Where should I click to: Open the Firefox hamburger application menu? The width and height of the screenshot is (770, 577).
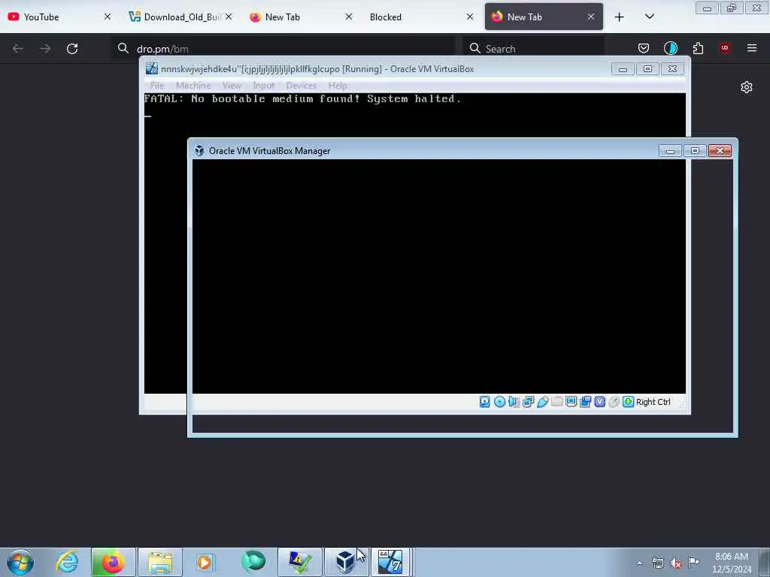tap(752, 48)
